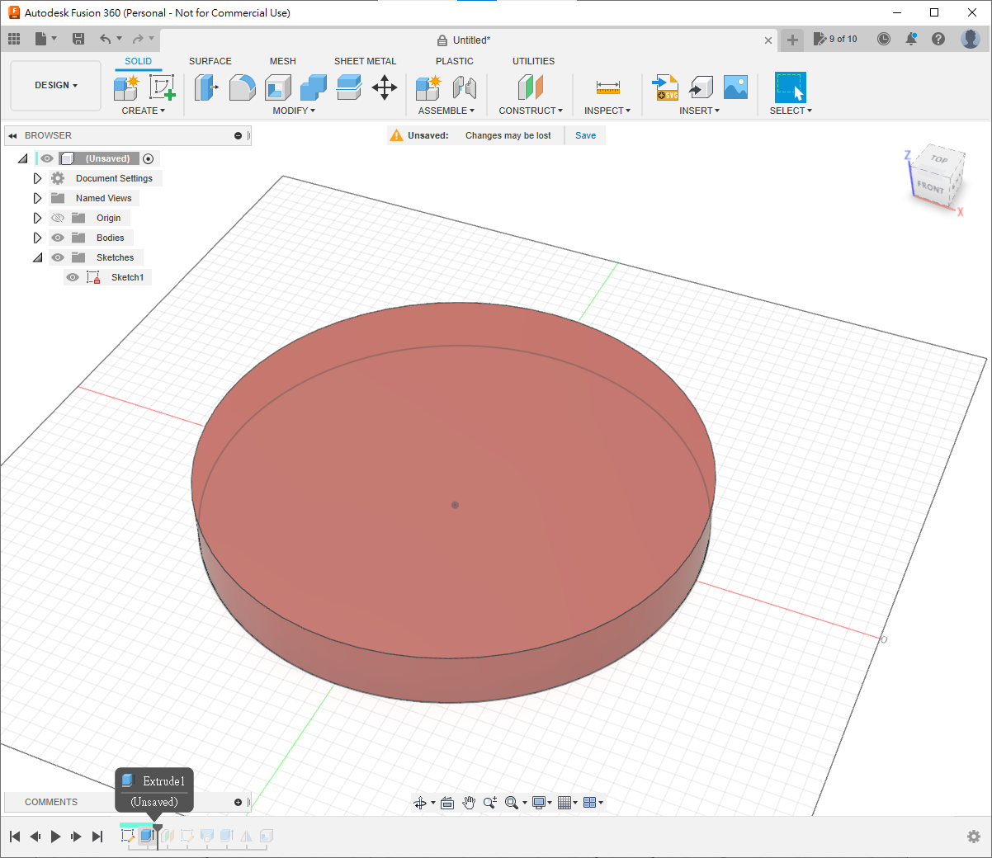Expand the Document Settings tree node

[37, 178]
